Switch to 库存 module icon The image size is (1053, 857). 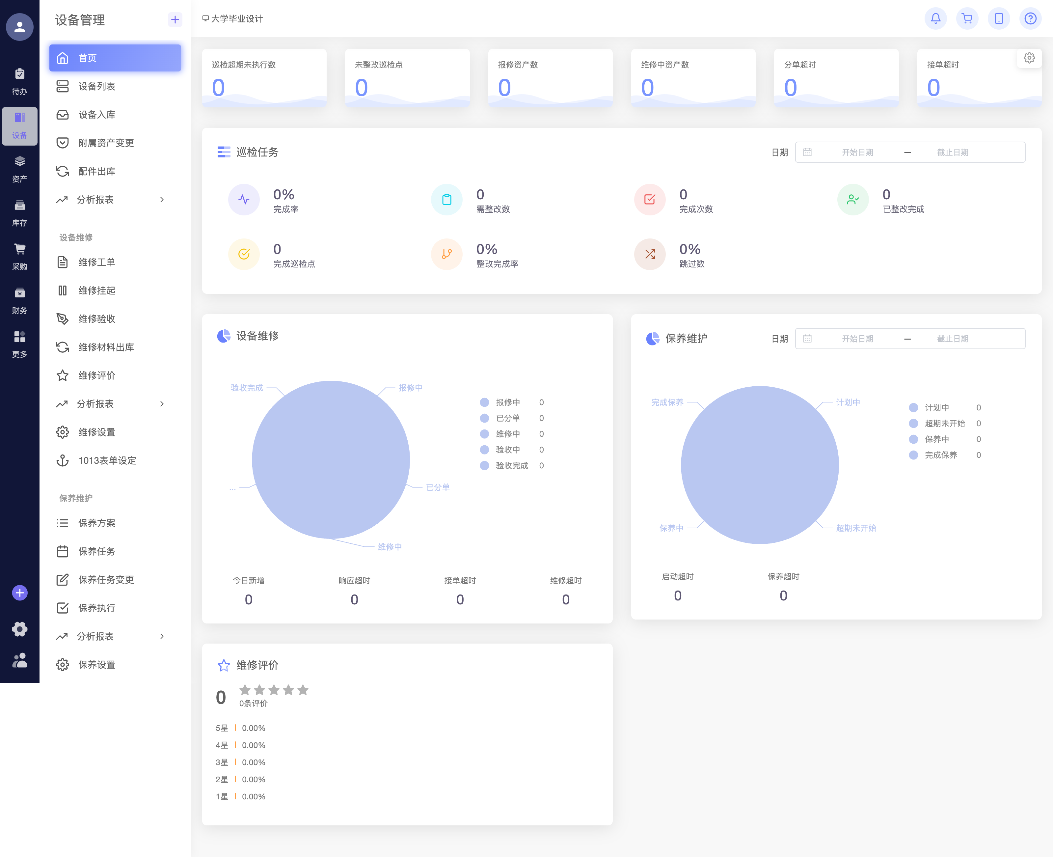pyautogui.click(x=20, y=213)
